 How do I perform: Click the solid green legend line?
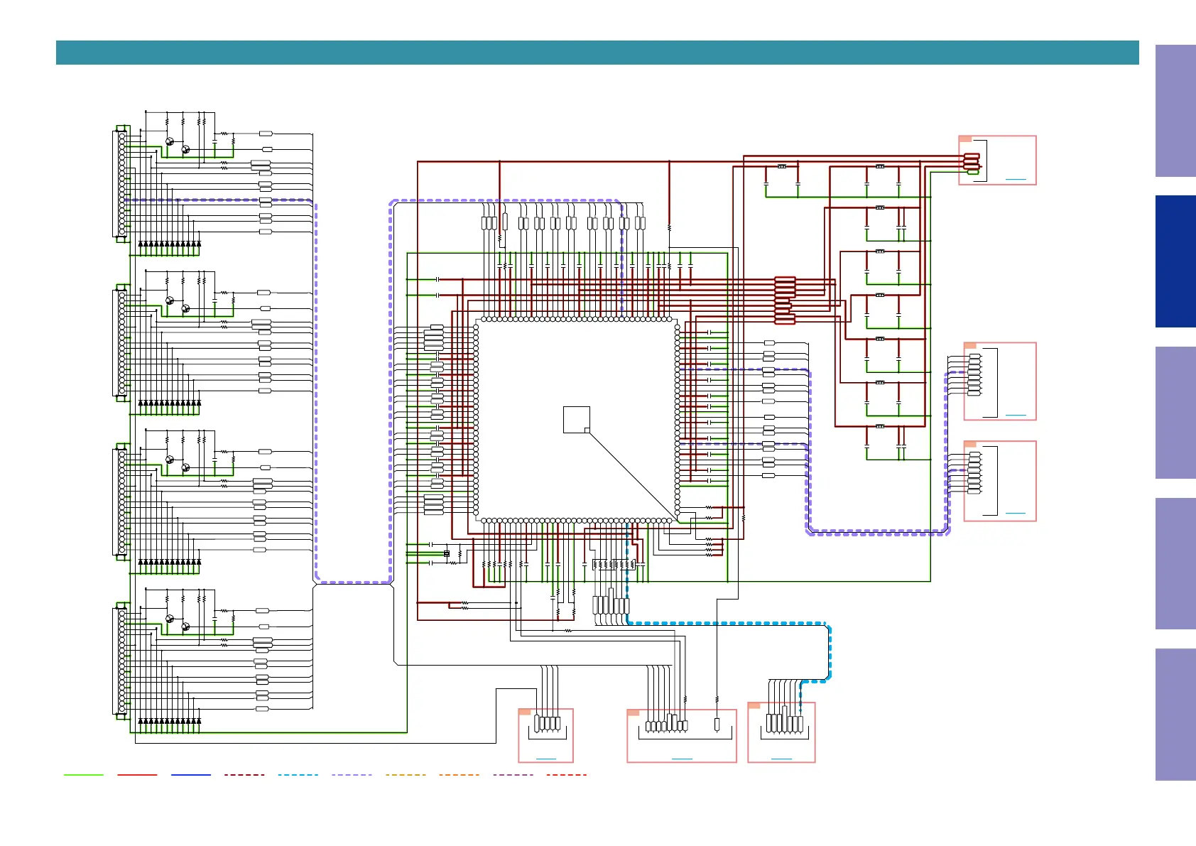(x=83, y=774)
